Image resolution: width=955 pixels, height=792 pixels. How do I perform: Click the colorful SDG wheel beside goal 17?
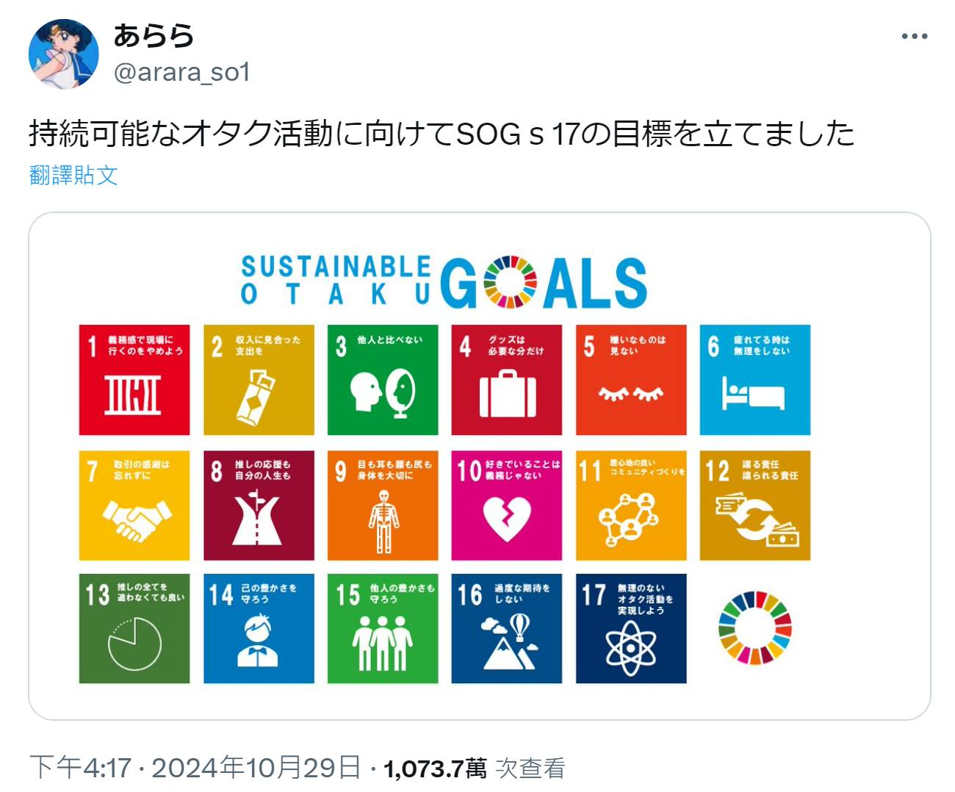coord(754,628)
